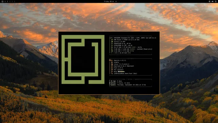Click the 'Software' section header
This screenshot has height=123, width=218.
click(130, 58)
